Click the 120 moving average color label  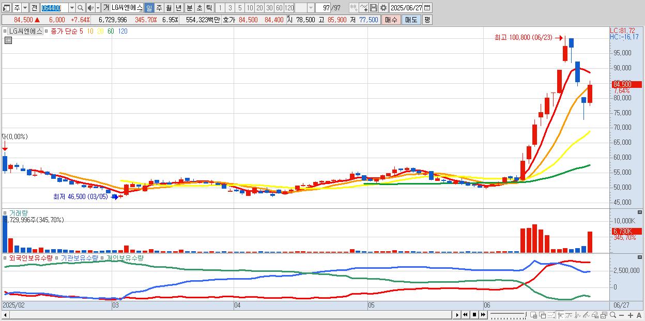[123, 31]
